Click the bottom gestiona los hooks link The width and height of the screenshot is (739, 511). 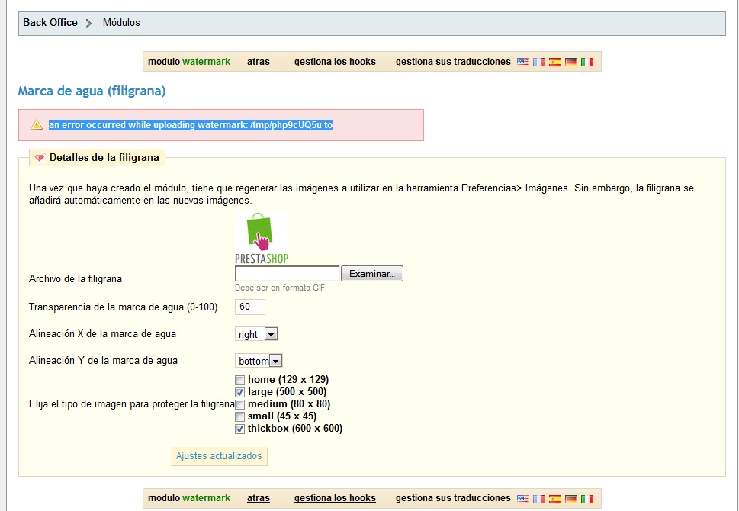coord(335,498)
